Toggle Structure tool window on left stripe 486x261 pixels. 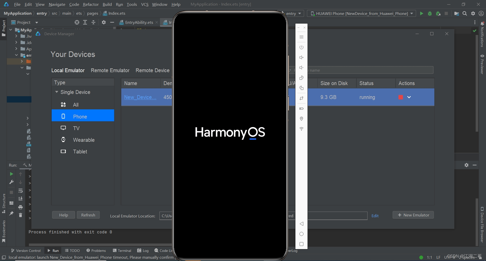pos(4,204)
